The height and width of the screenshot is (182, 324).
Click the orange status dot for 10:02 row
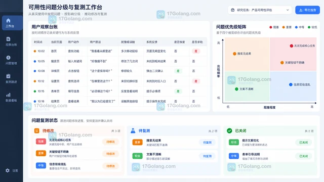[35, 51]
